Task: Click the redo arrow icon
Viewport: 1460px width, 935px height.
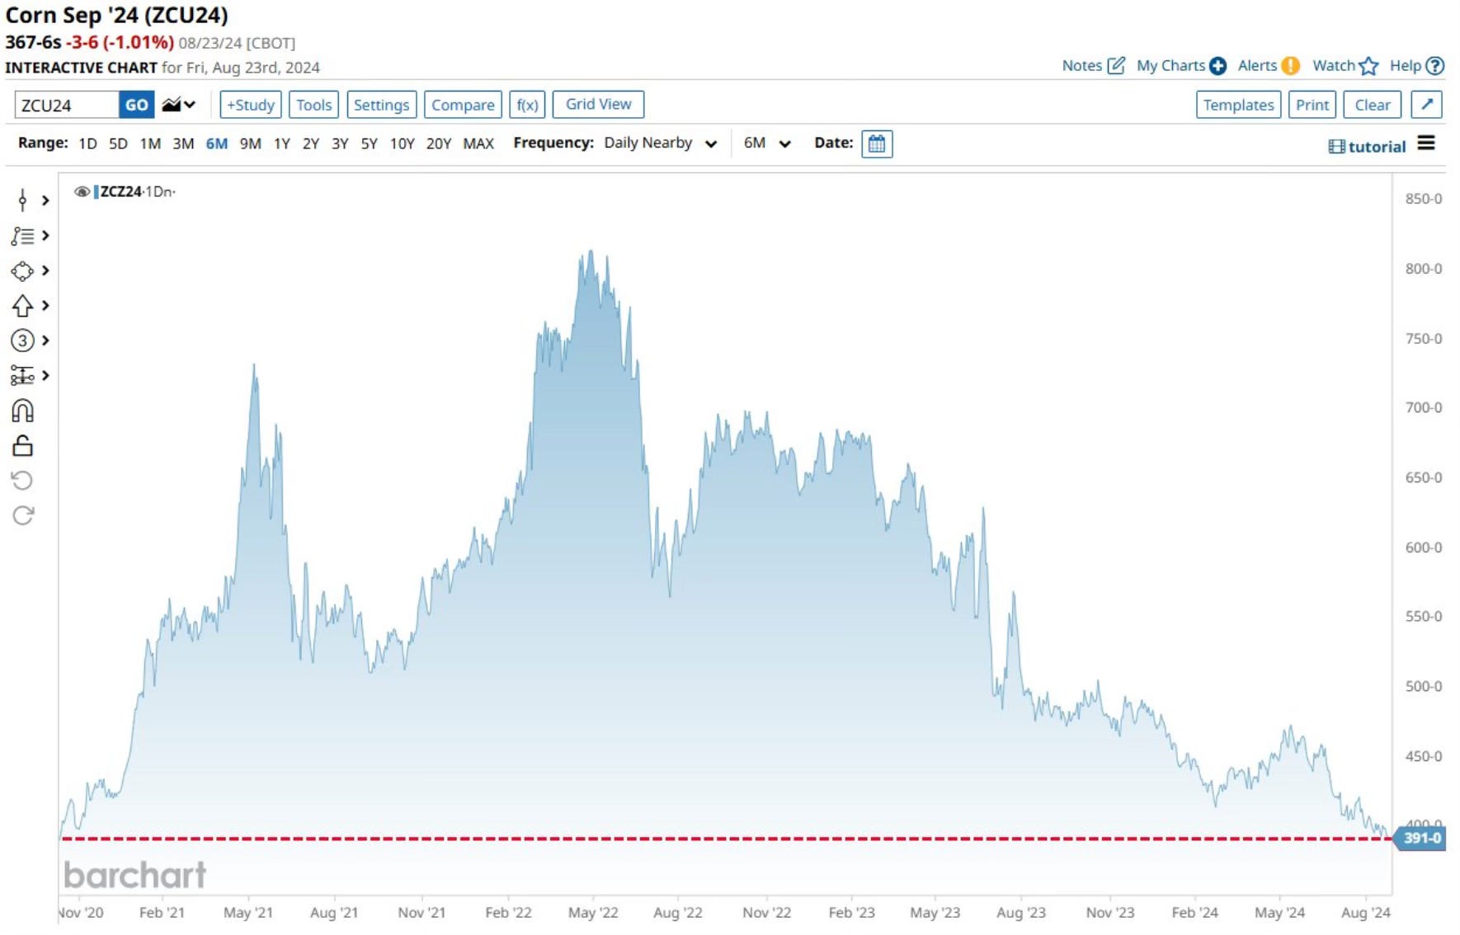Action: [22, 515]
